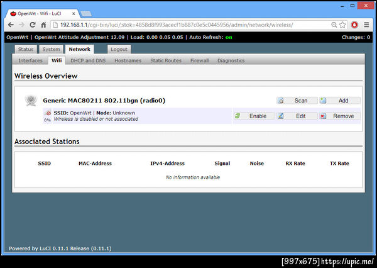The height and width of the screenshot is (268, 377).
Task: Open the Status tab
Action: [26, 49]
